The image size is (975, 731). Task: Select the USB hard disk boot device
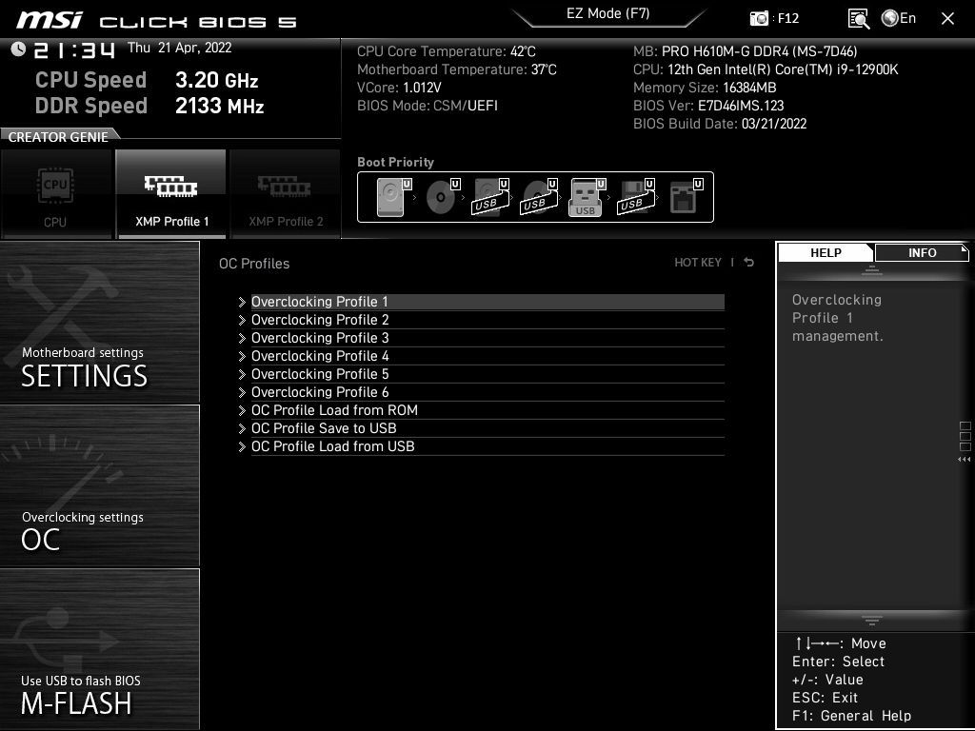pyautogui.click(x=490, y=197)
